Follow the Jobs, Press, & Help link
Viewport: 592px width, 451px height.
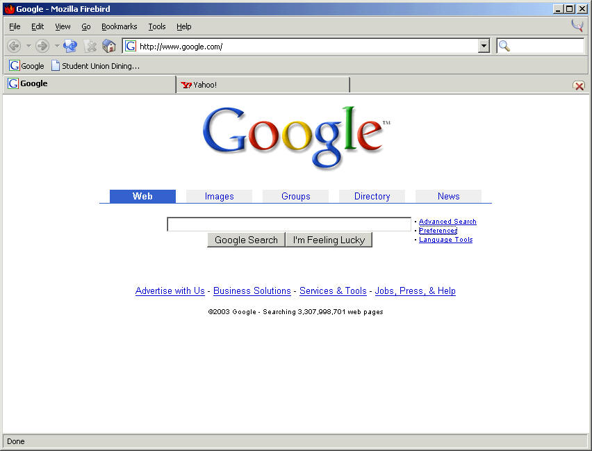point(416,291)
